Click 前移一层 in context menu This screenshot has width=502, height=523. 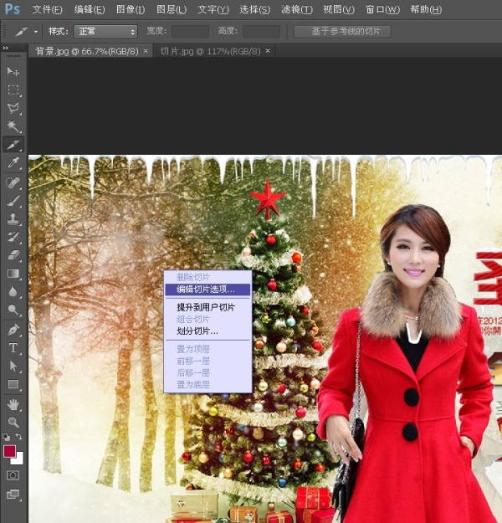click(x=207, y=361)
